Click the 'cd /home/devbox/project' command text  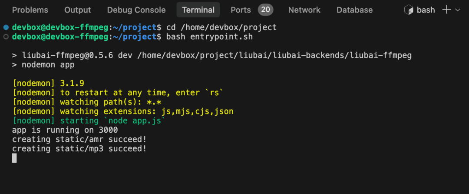coord(221,27)
